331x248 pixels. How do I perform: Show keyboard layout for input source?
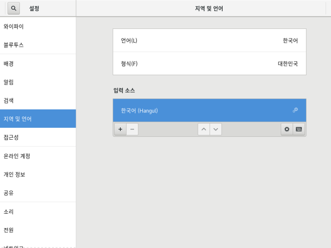299,129
